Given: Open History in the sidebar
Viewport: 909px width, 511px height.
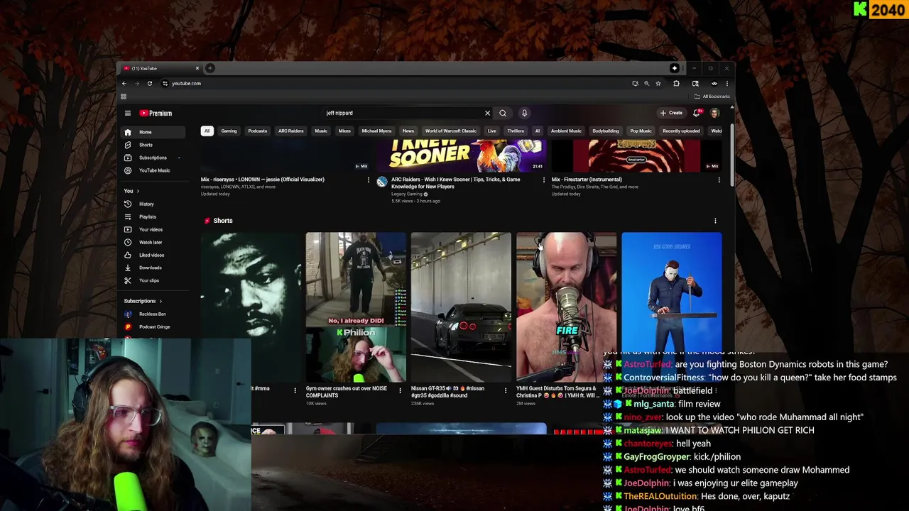Looking at the screenshot, I should [x=153, y=204].
